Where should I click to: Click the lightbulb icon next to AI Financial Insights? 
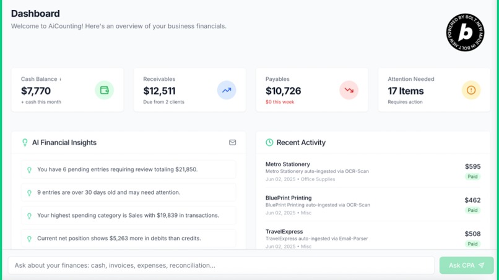[x=25, y=142]
